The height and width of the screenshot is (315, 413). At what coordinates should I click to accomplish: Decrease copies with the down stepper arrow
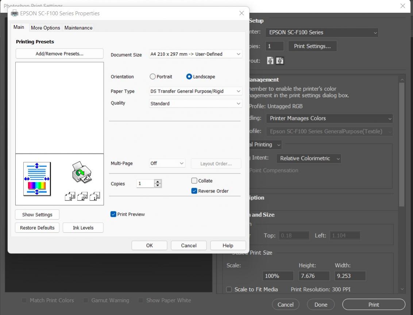158,185
